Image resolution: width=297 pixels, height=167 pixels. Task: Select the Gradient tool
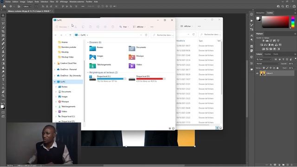coord(3,64)
